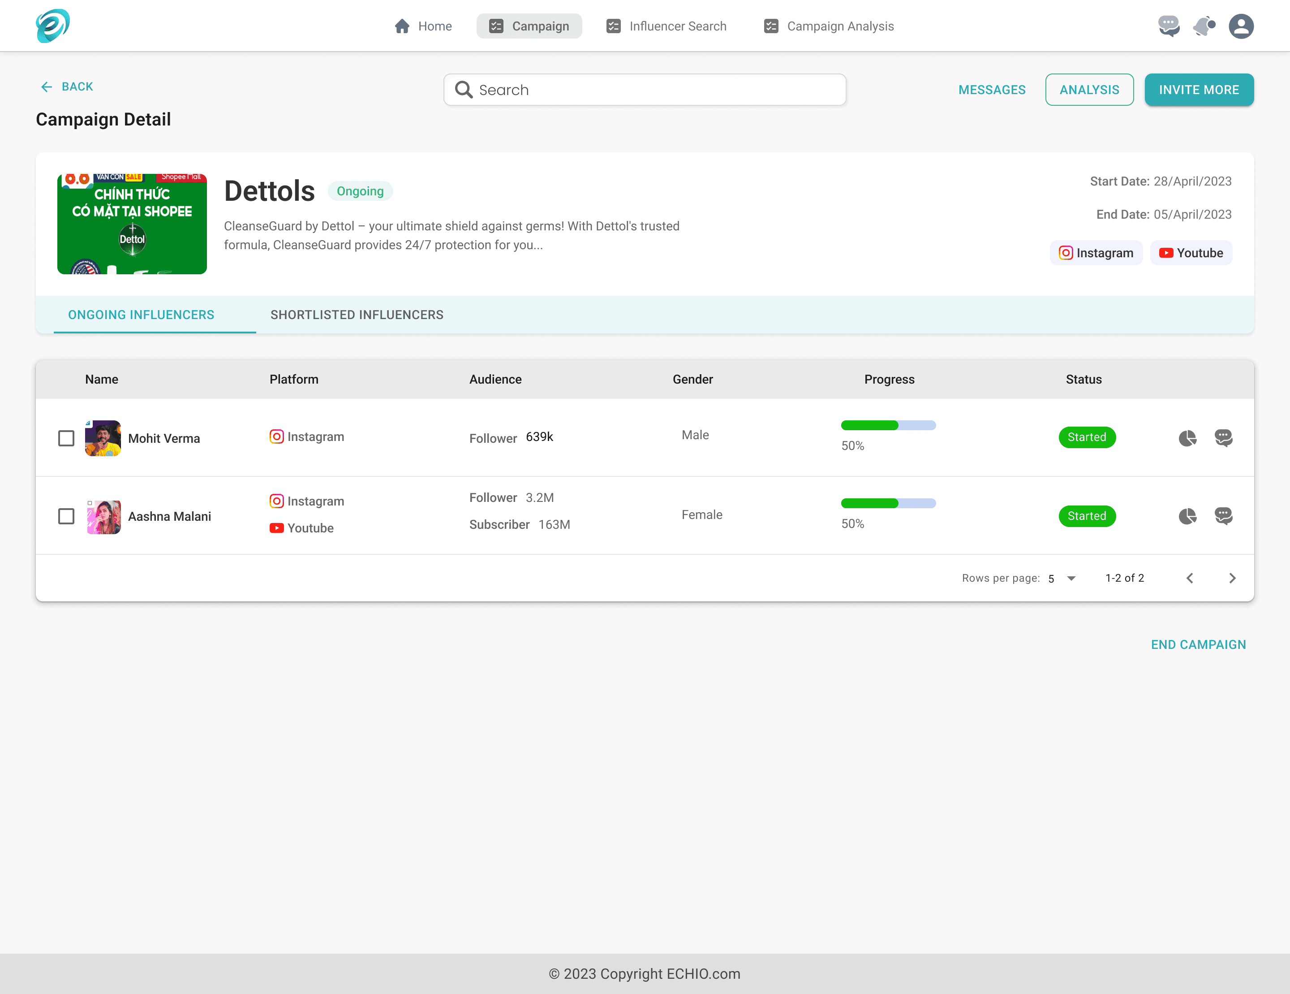1290x994 pixels.
Task: Click the Gender column header
Action: click(x=693, y=380)
